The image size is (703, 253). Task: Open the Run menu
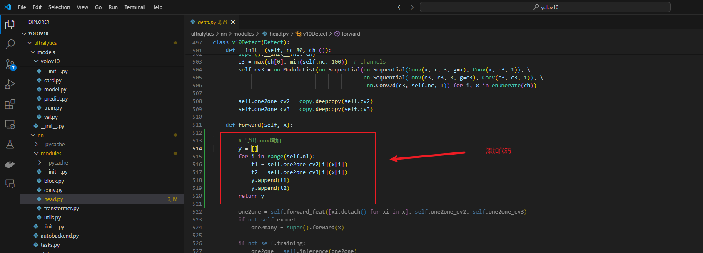pyautogui.click(x=113, y=7)
